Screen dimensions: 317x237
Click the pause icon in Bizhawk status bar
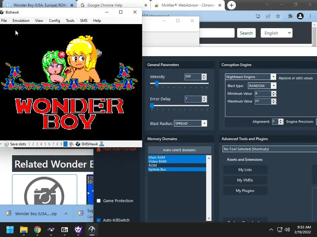[x=6, y=144]
